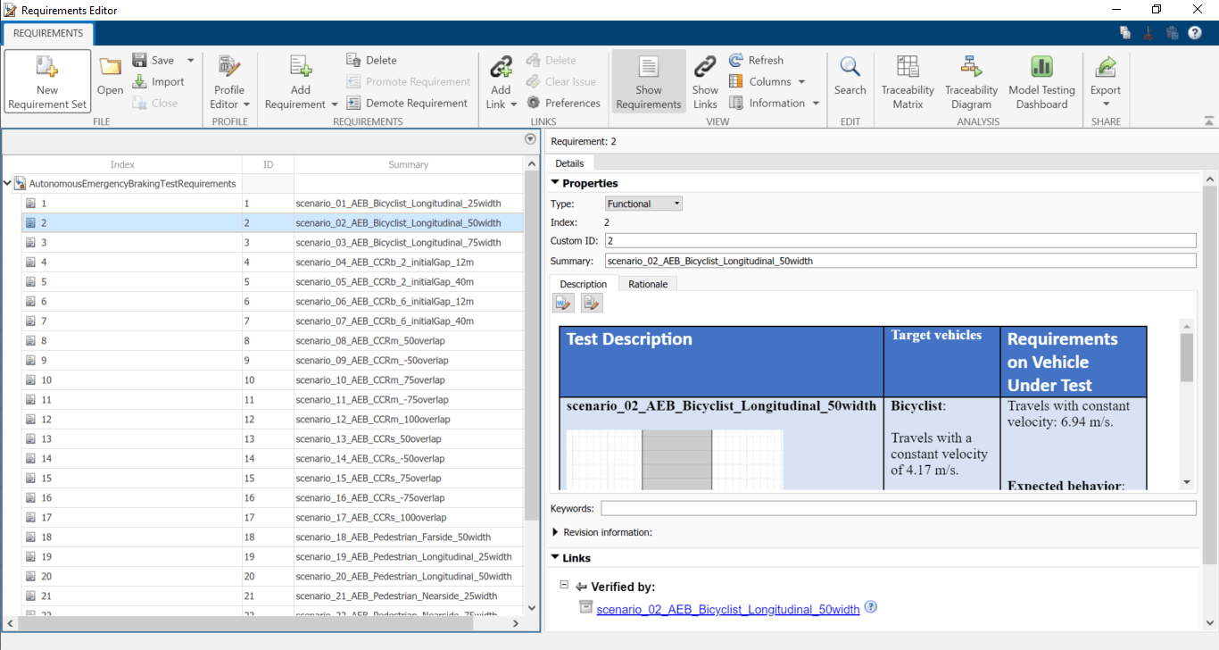Image resolution: width=1219 pixels, height=650 pixels.
Task: Switch to the Rationale tab
Action: 648,284
